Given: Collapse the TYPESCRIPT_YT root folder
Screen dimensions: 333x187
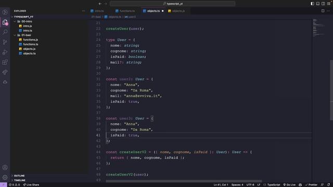Looking at the screenshot, I should (23, 17).
